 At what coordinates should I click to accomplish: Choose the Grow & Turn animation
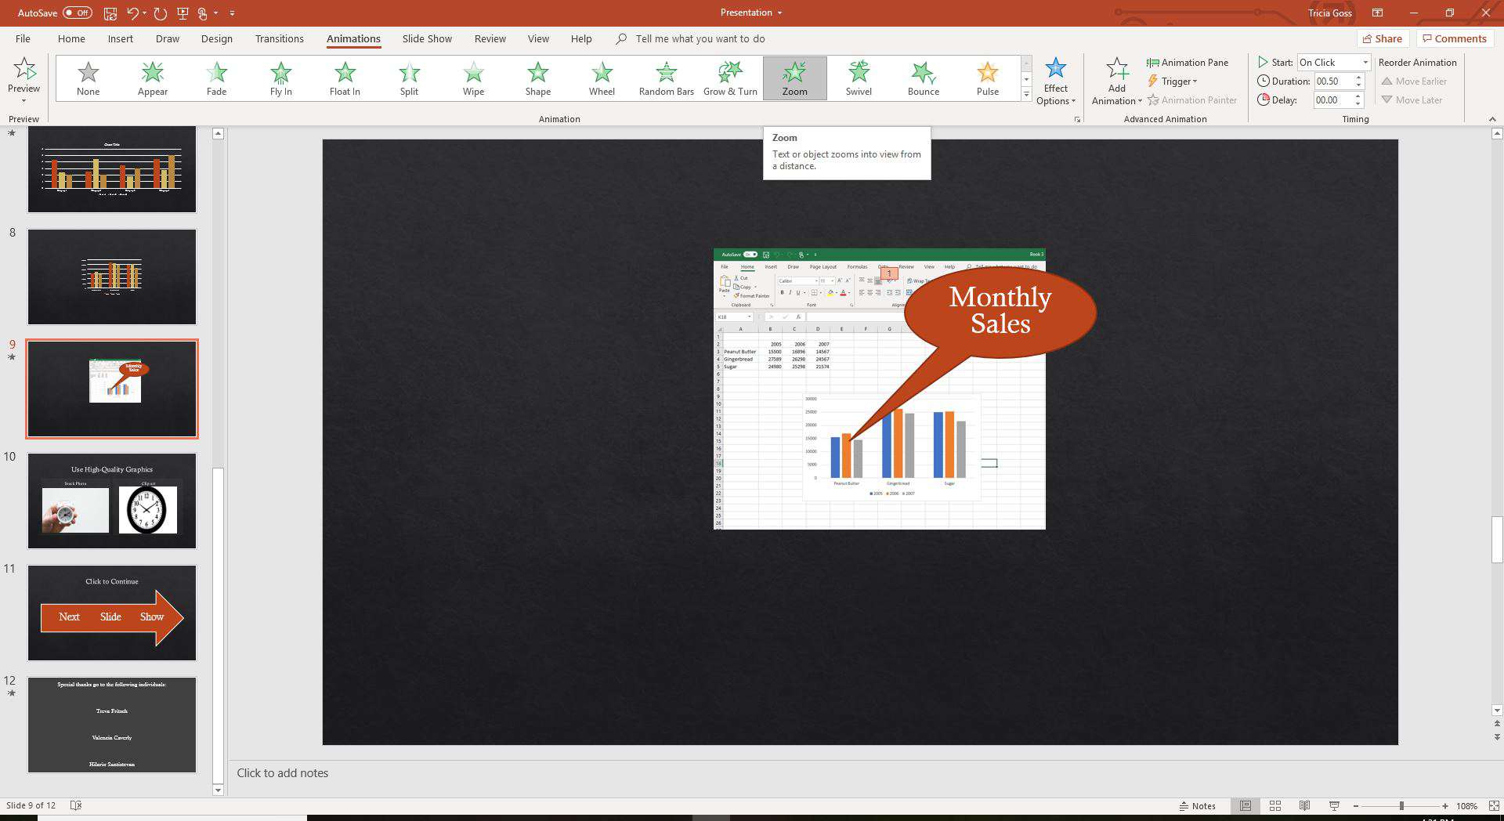pos(730,78)
